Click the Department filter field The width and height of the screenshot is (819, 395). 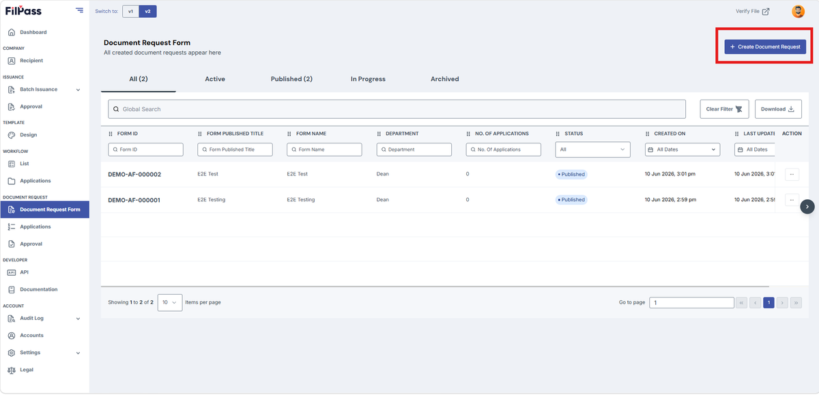tap(414, 149)
